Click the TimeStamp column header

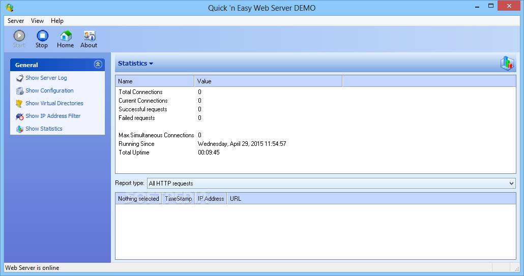[x=179, y=199]
